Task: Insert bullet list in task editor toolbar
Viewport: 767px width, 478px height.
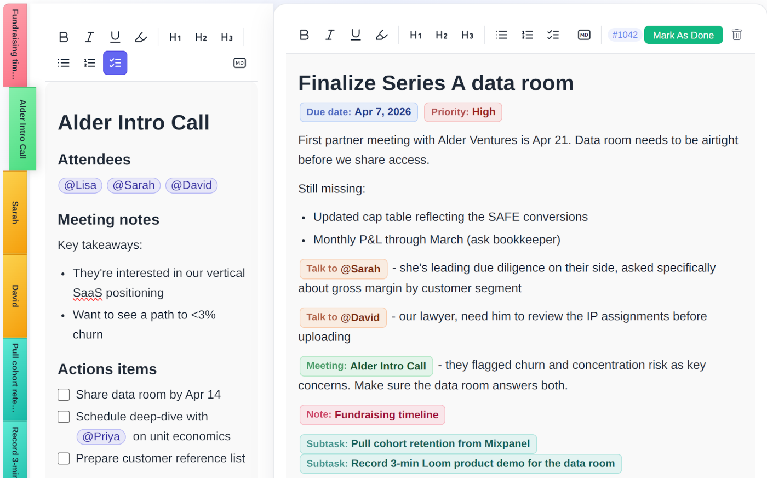Action: click(501, 35)
